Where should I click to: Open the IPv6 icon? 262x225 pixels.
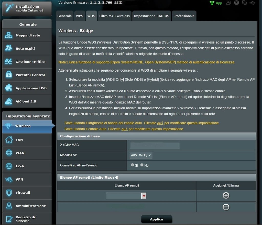click(x=9, y=166)
